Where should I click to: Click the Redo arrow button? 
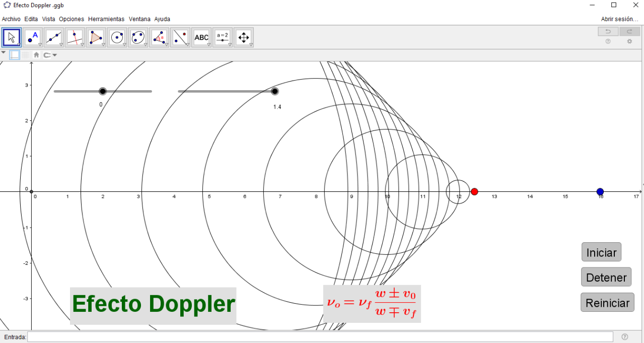pos(629,32)
